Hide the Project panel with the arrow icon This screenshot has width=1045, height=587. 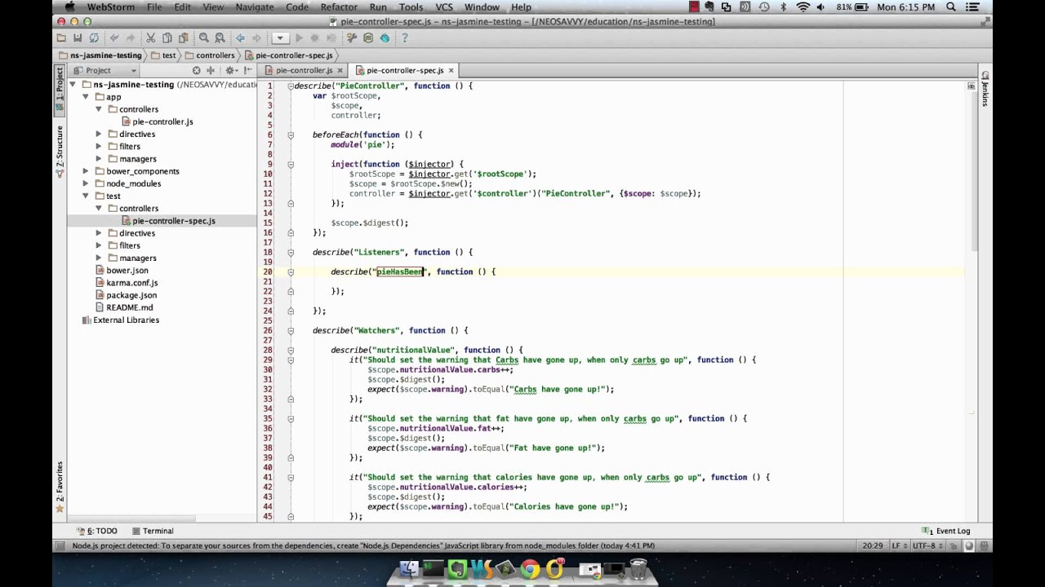coord(248,71)
